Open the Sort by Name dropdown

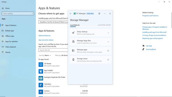45,56
